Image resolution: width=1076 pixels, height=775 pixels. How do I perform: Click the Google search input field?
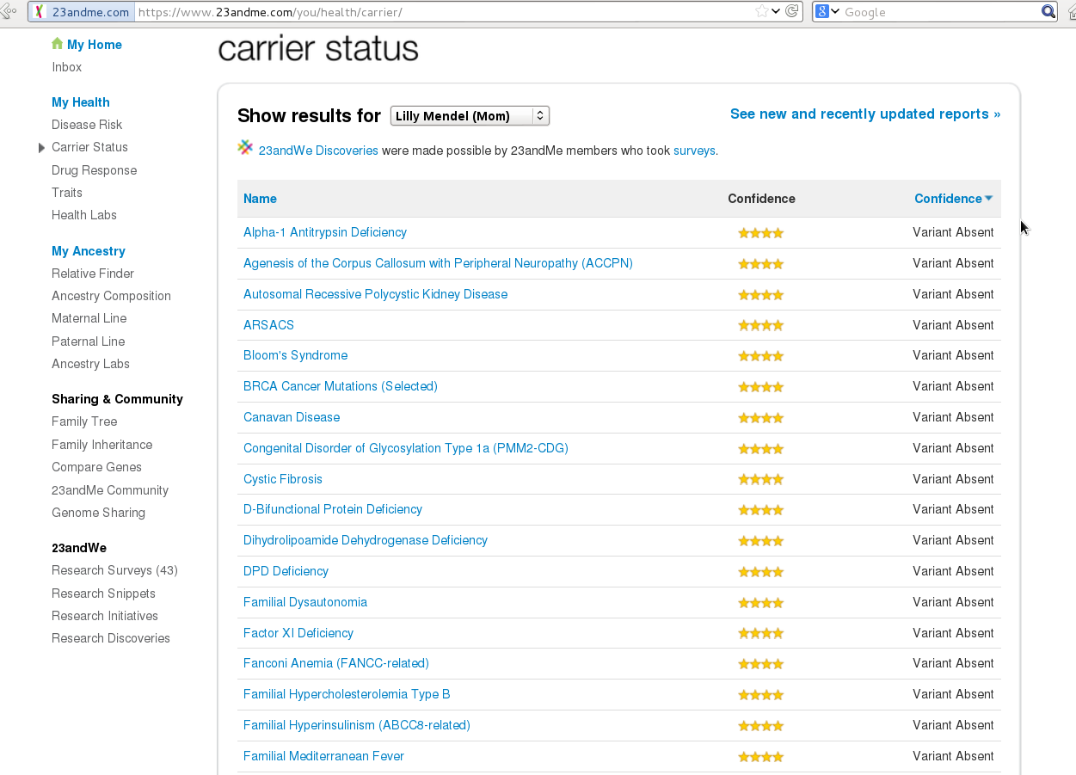pyautogui.click(x=939, y=12)
